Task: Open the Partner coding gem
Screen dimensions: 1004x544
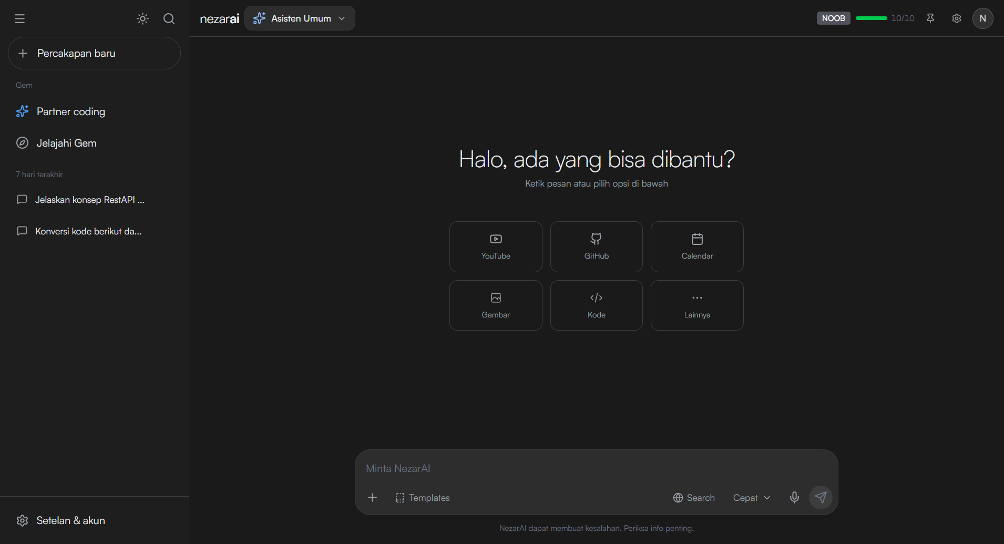Action: [70, 111]
